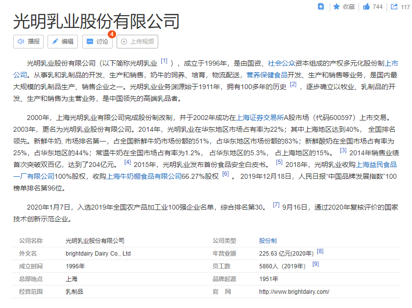The height and width of the screenshot is (308, 412).
Task: Open the 社会公众 link
Action: pyautogui.click(x=281, y=63)
